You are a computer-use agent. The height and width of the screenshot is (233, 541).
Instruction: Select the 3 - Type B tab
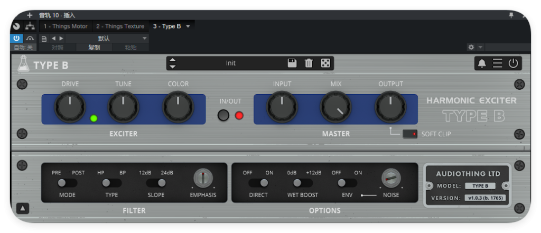pyautogui.click(x=167, y=26)
